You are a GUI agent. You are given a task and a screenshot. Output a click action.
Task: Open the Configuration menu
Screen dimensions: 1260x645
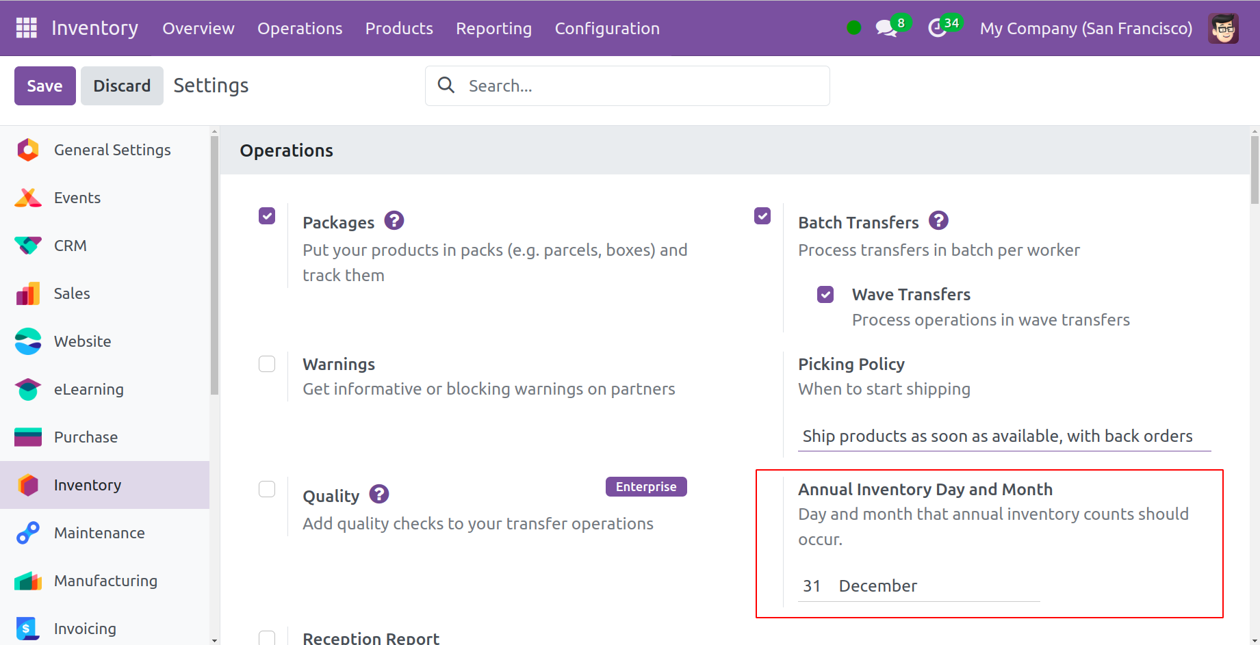pyautogui.click(x=607, y=28)
